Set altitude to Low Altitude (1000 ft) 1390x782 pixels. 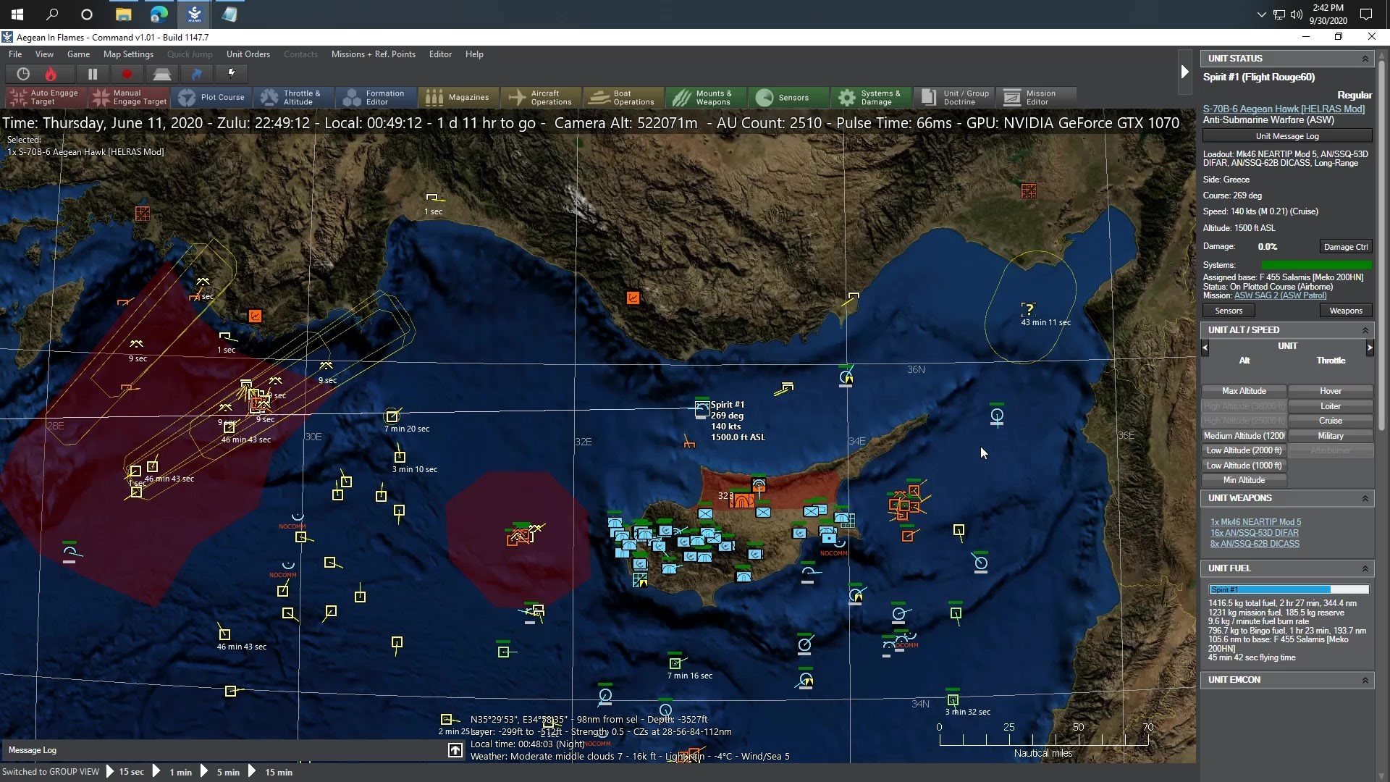(1244, 466)
